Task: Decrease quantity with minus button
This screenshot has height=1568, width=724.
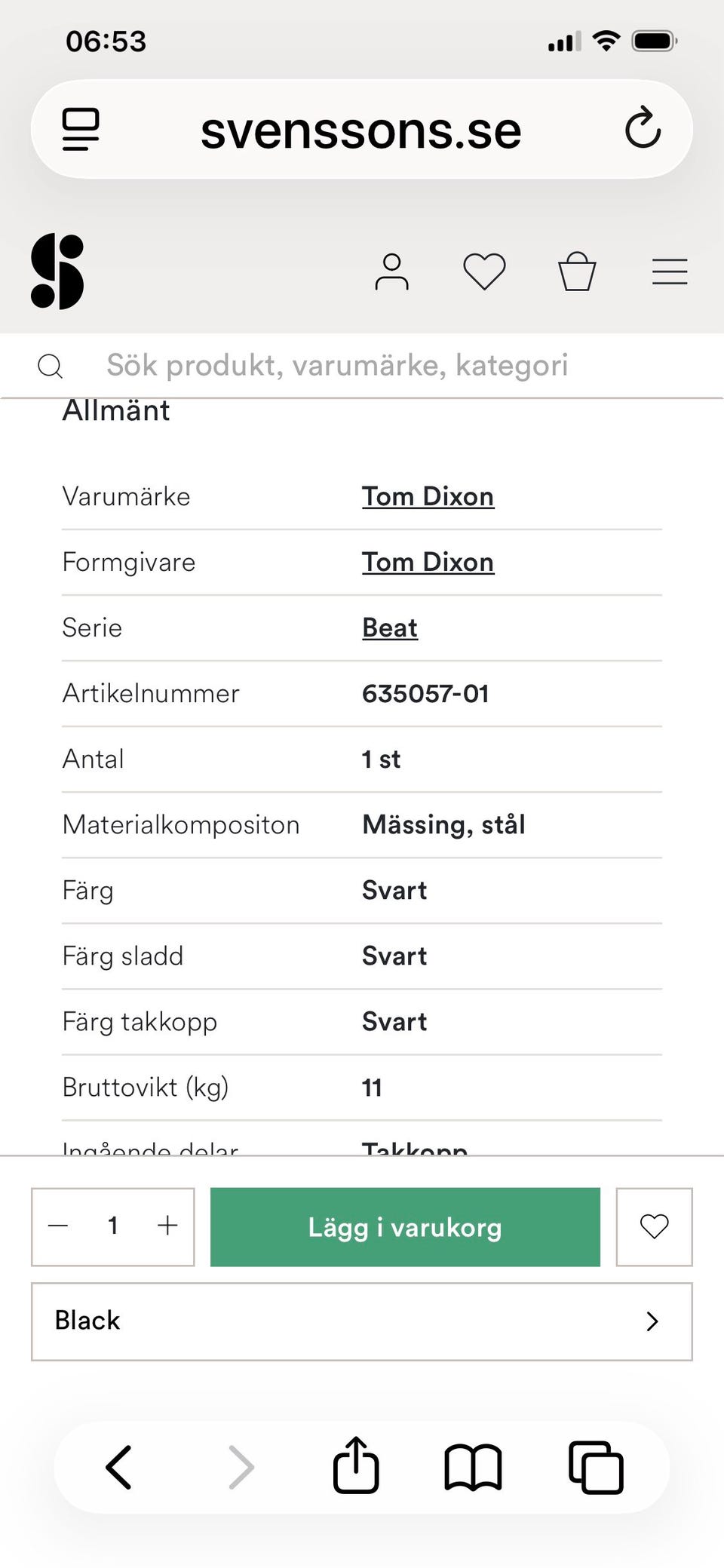Action: 58,1226
